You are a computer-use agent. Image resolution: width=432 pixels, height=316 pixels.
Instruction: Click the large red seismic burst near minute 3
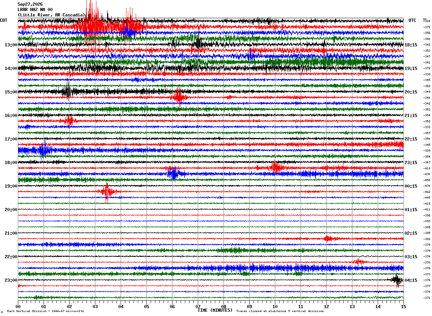tap(94, 24)
